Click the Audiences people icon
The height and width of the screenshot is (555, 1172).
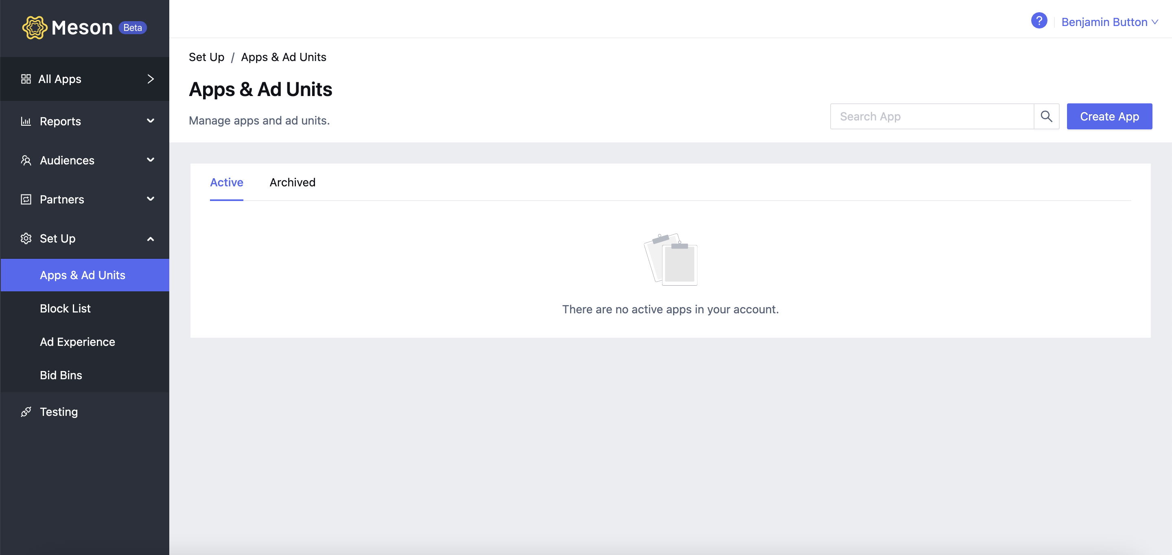[x=26, y=160]
